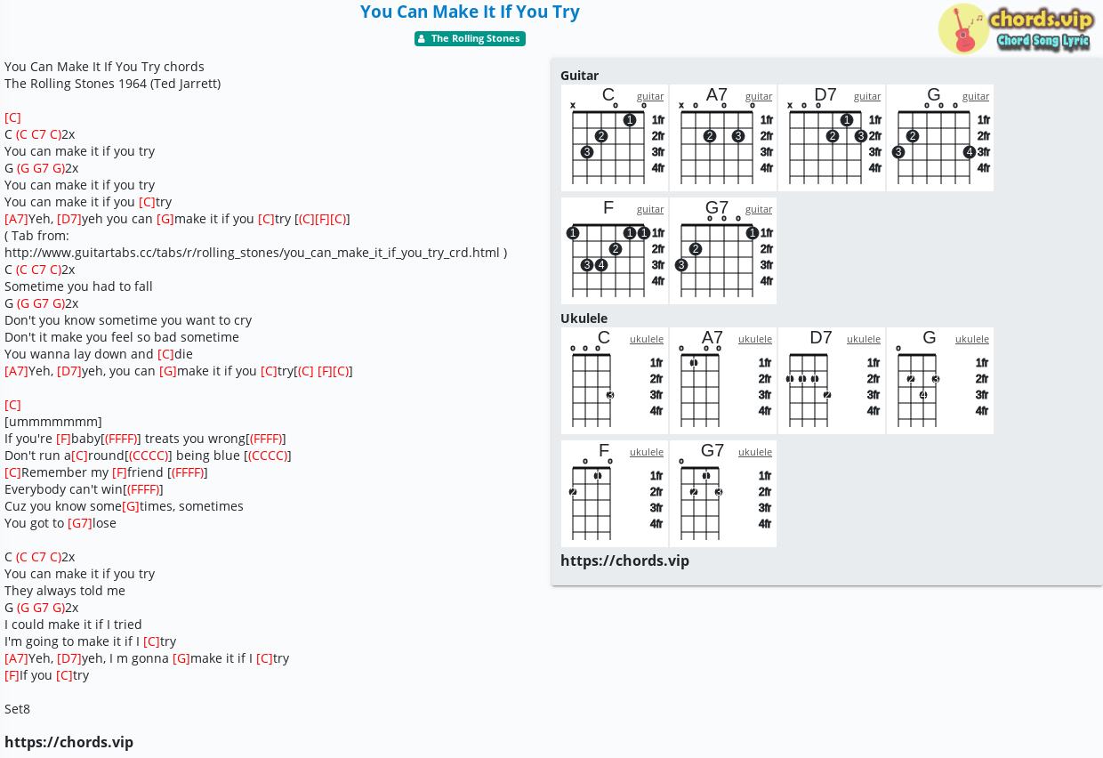The image size is (1103, 758).
Task: Click https://chords.vip under chord diagrams
Action: 624,560
